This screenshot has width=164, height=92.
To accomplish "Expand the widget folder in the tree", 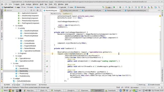I will (x=11, y=78).
